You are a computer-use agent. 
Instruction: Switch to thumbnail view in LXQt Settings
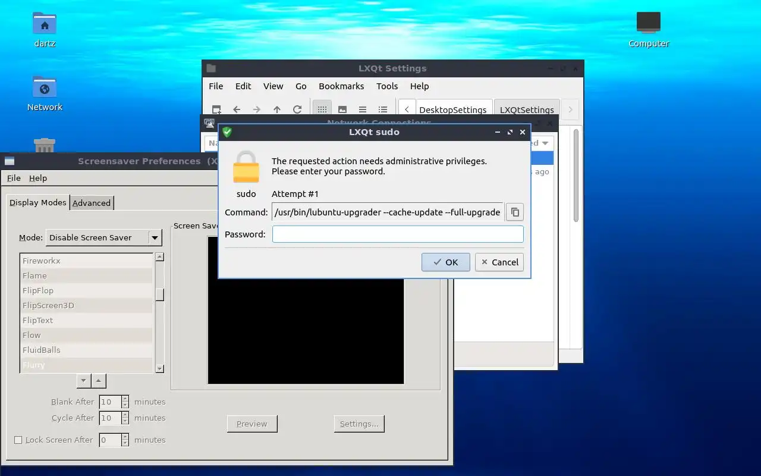coord(342,109)
